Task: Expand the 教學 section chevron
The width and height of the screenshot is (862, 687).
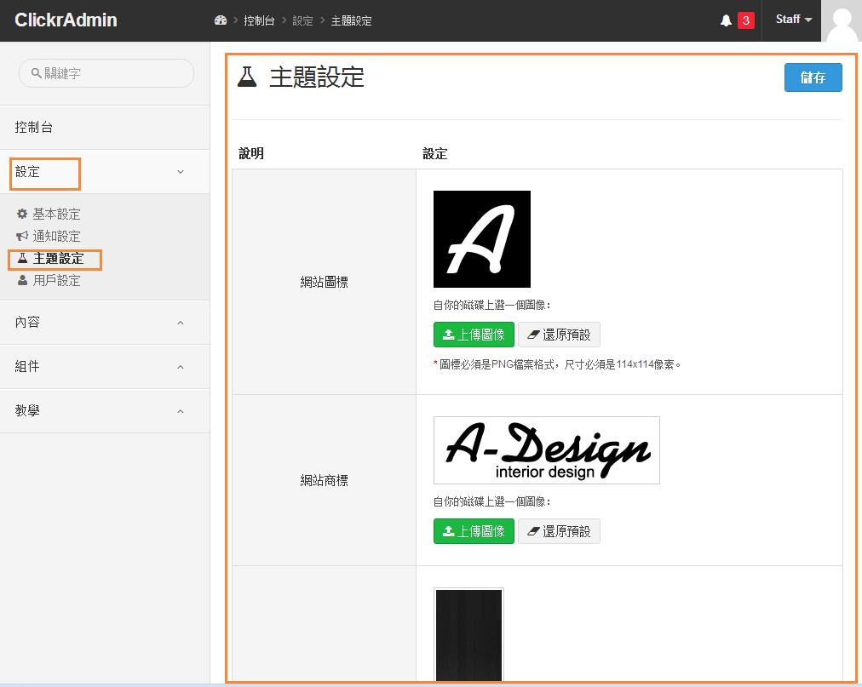Action: [181, 411]
